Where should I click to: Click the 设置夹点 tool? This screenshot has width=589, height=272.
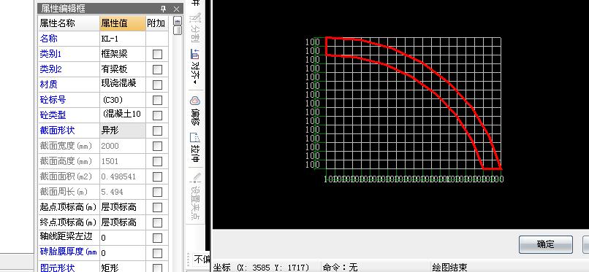(x=195, y=196)
